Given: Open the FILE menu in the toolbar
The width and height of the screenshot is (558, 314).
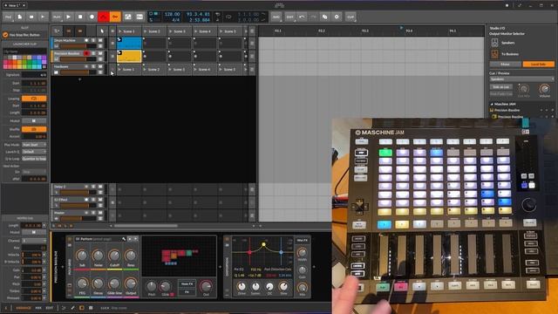Looking at the screenshot, I should point(8,17).
